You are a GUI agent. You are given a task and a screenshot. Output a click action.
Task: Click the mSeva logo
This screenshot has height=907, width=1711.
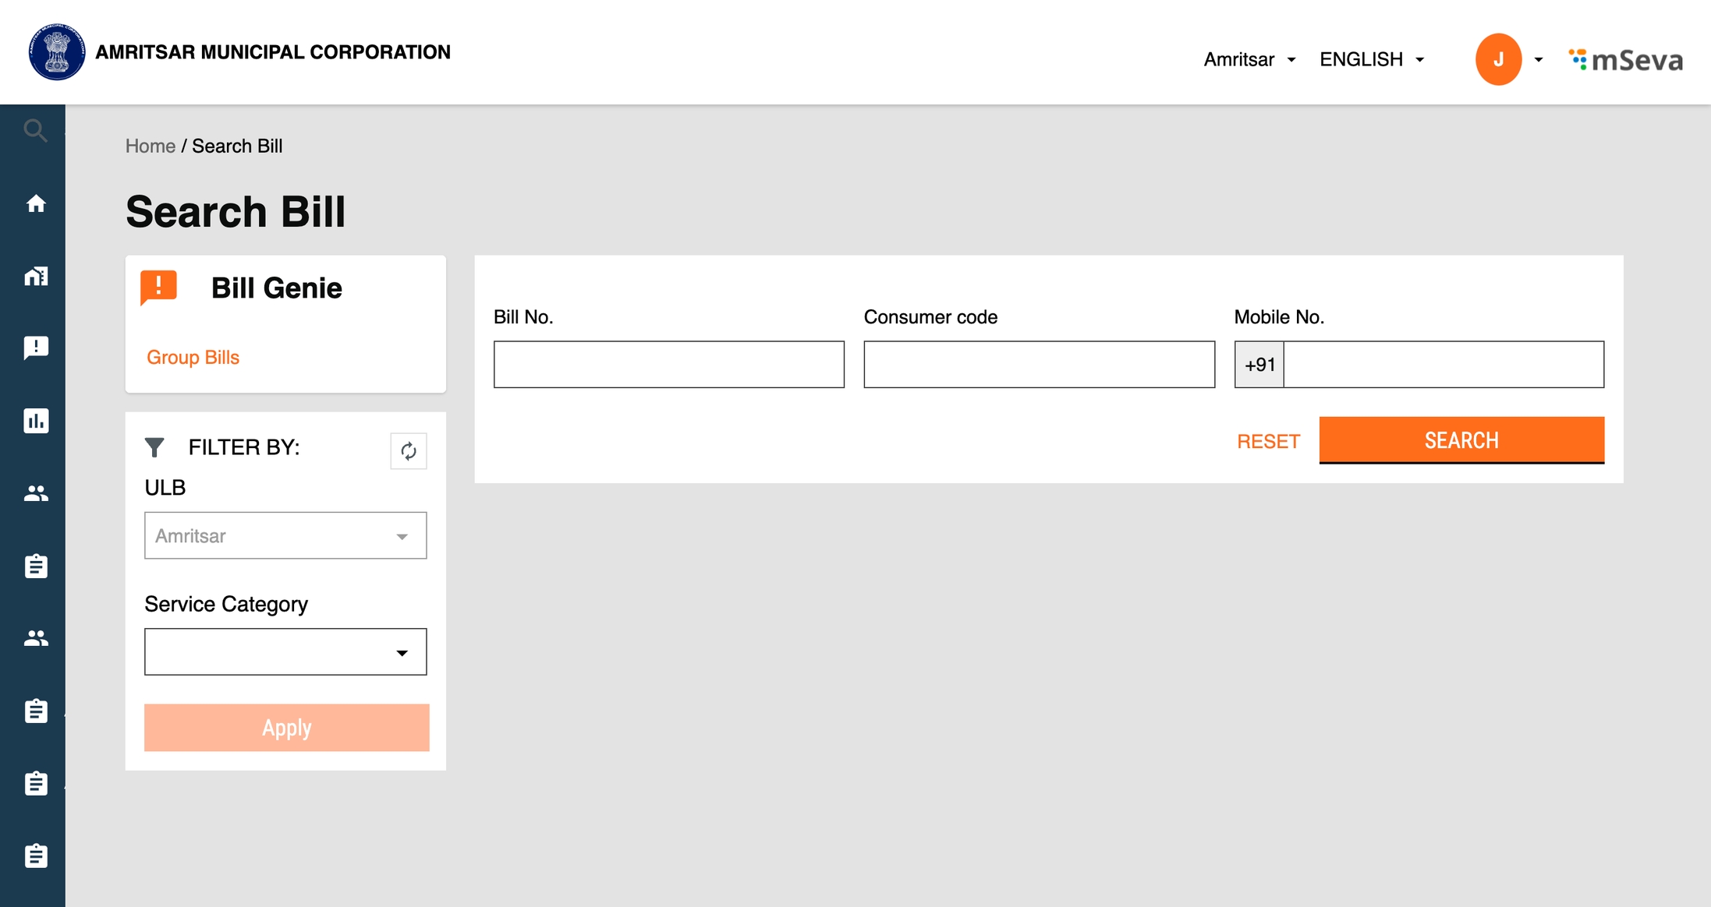(x=1626, y=60)
